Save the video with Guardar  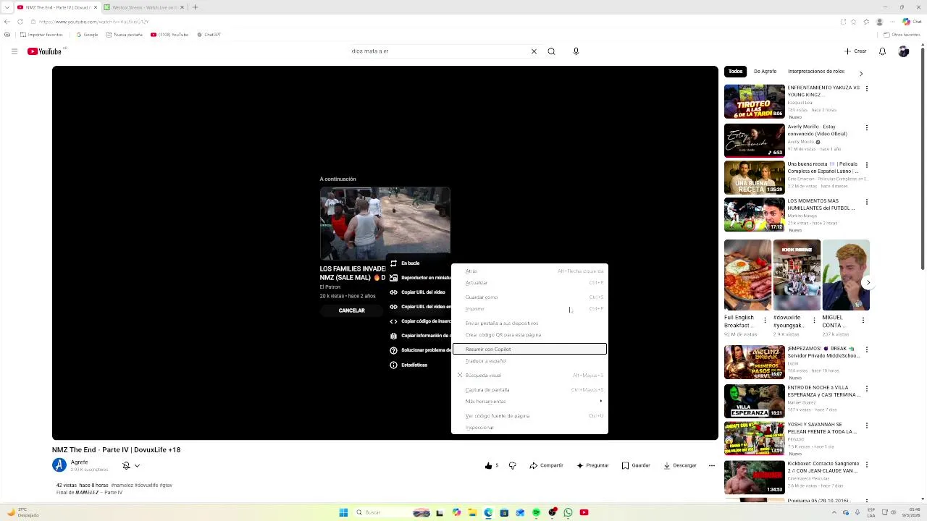click(636, 465)
